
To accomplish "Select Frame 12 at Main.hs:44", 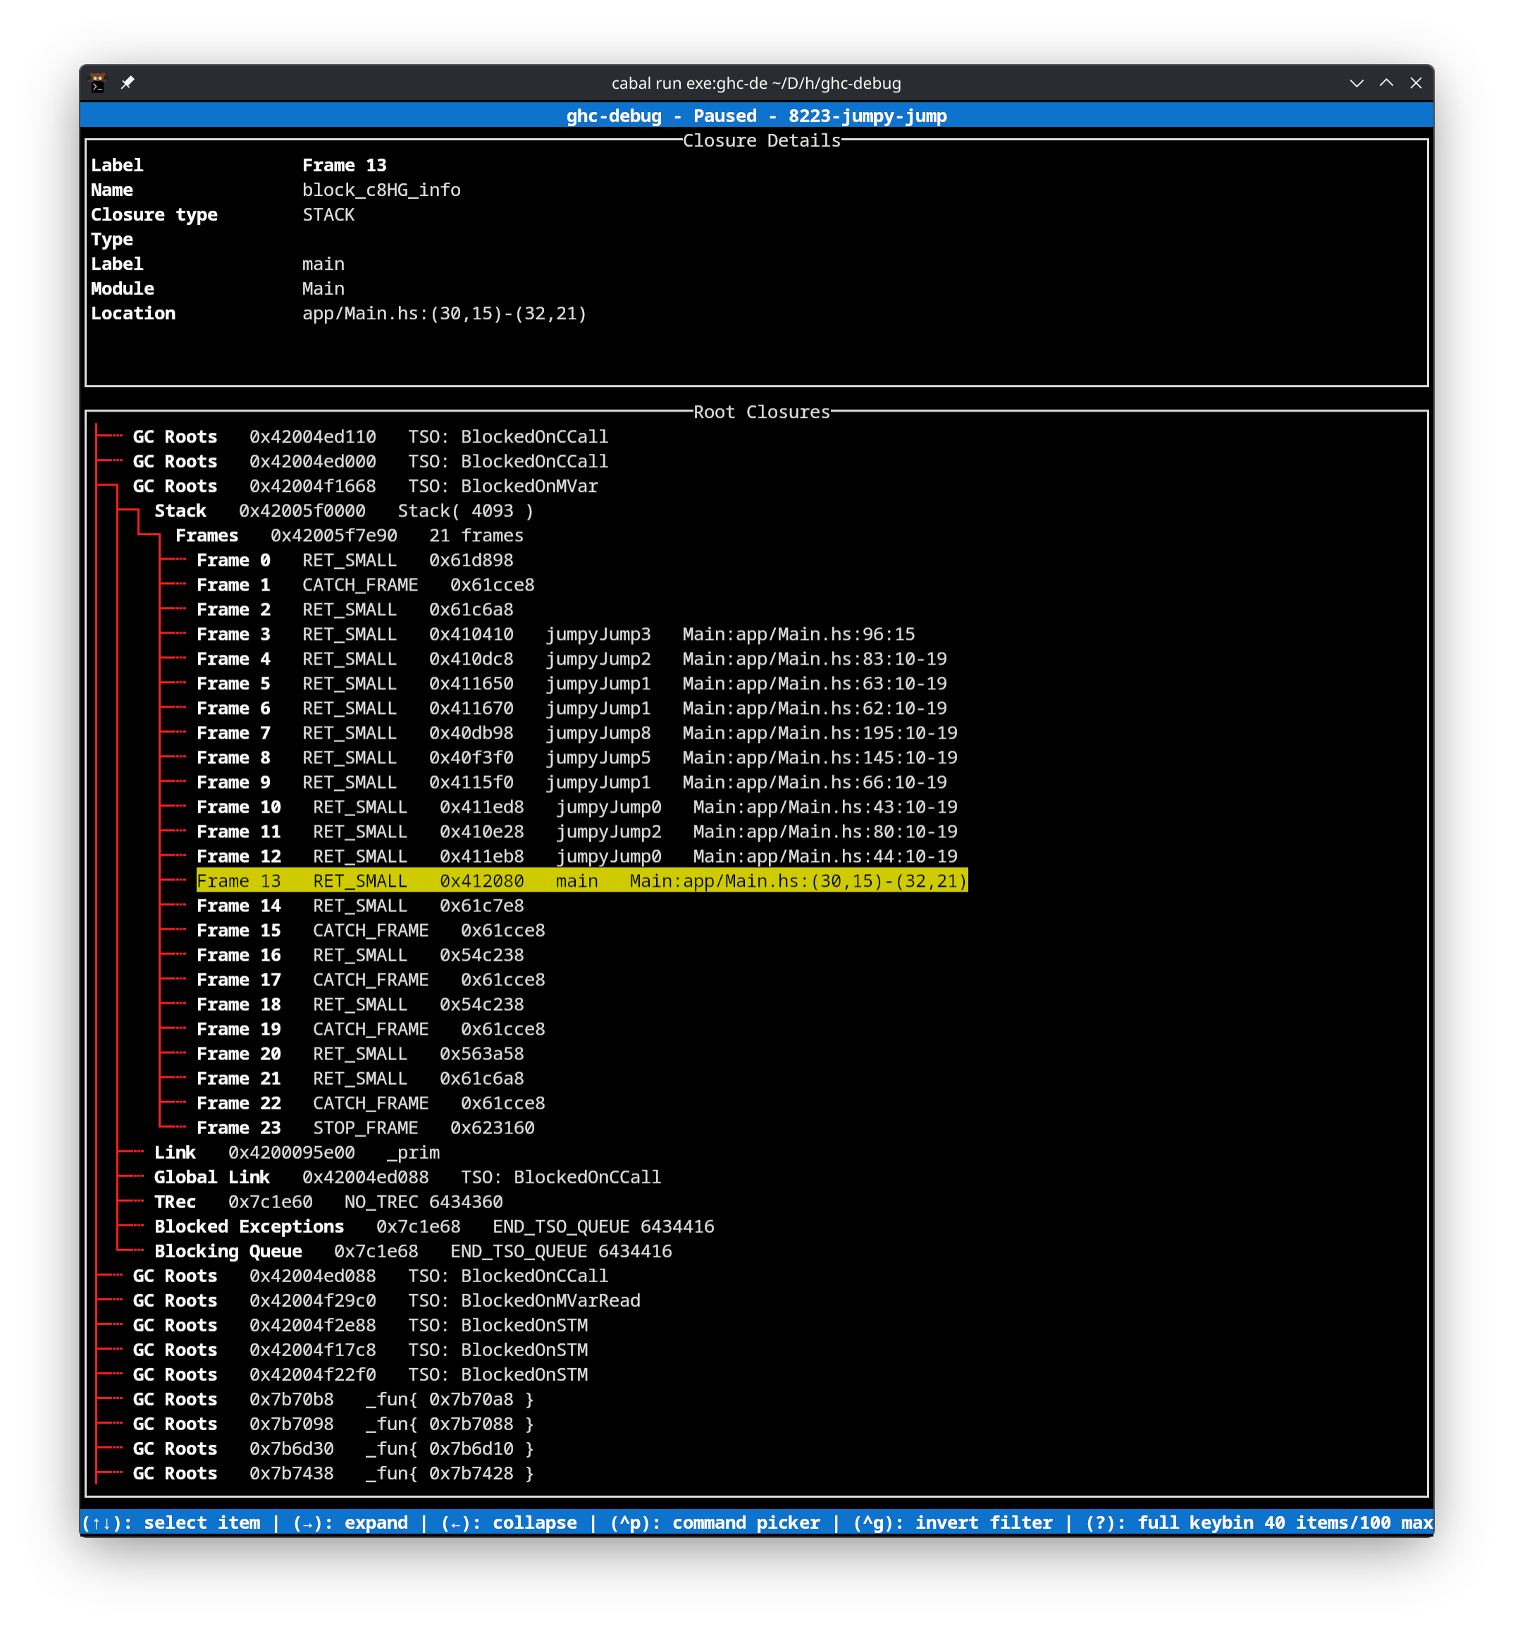I will coord(577,856).
